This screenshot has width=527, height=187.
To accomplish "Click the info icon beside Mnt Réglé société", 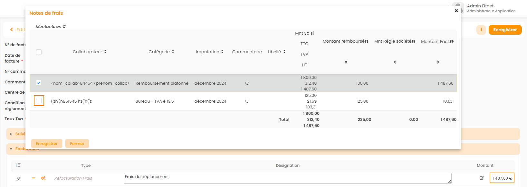I will (x=413, y=41).
